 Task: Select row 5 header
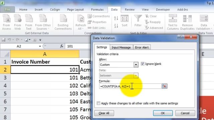point(5,93)
